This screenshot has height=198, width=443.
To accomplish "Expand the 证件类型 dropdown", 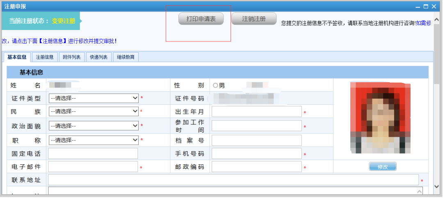I will (x=94, y=98).
